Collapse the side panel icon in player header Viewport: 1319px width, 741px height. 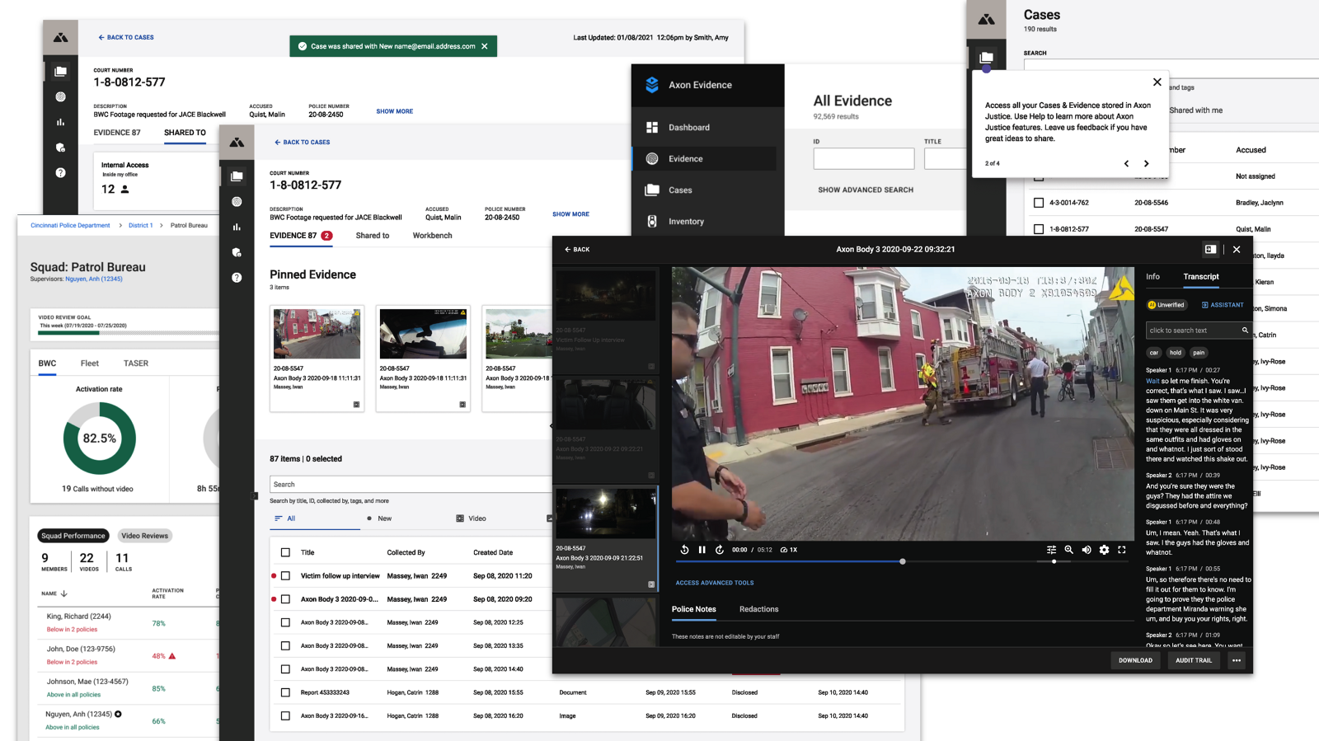coord(1210,249)
